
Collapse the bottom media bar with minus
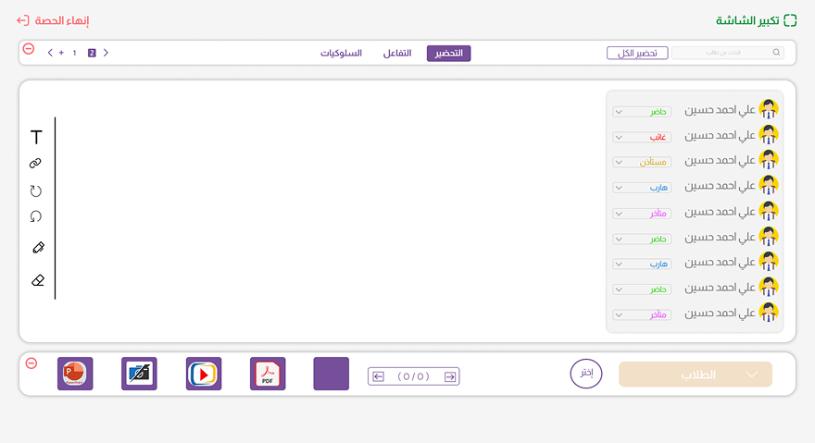pos(31,363)
